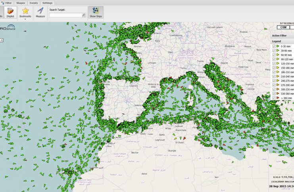Image resolution: width=294 pixels, height=192 pixels.
Task: Uncheck the 0-30 min legend checkbox
Action: (x=273, y=47)
